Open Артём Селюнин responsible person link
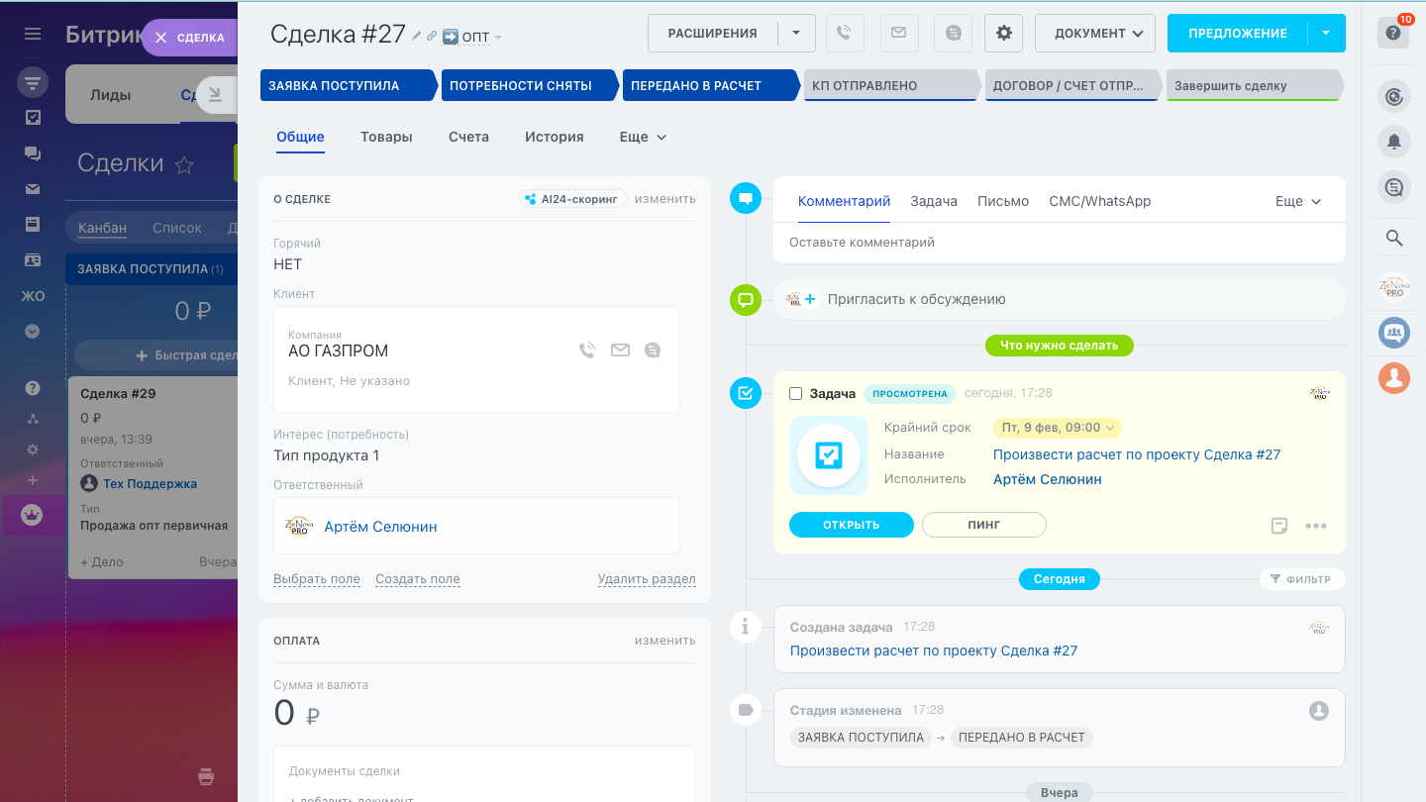 coord(380,527)
